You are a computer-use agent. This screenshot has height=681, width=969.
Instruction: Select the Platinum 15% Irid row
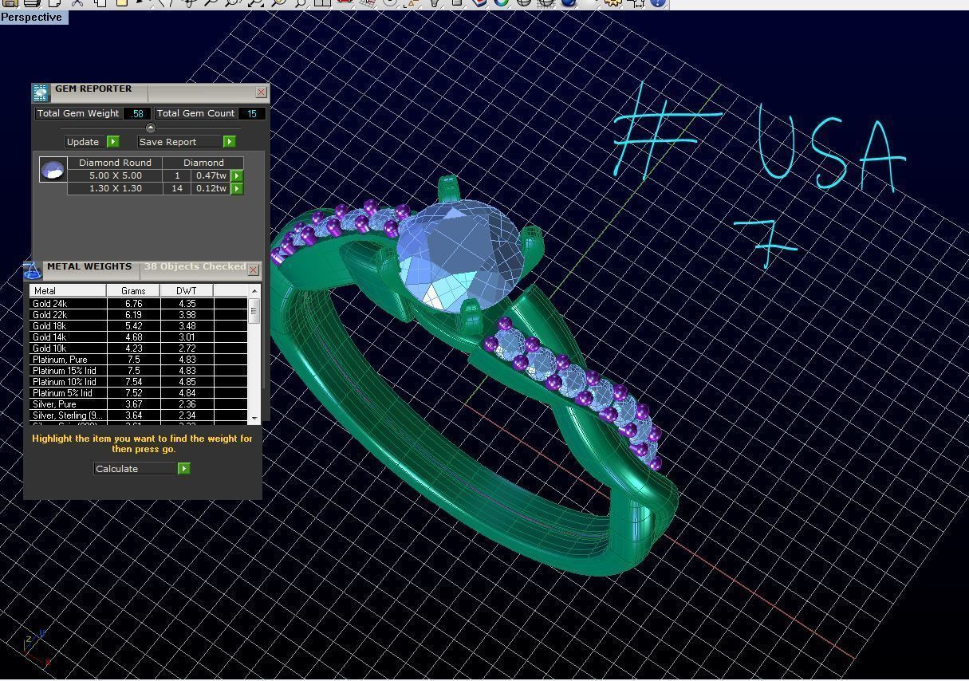pos(139,370)
